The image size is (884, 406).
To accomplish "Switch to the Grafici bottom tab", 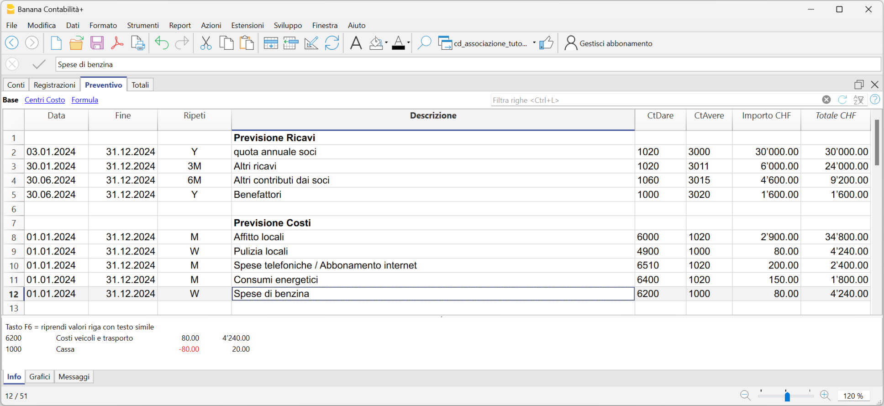I will (40, 377).
